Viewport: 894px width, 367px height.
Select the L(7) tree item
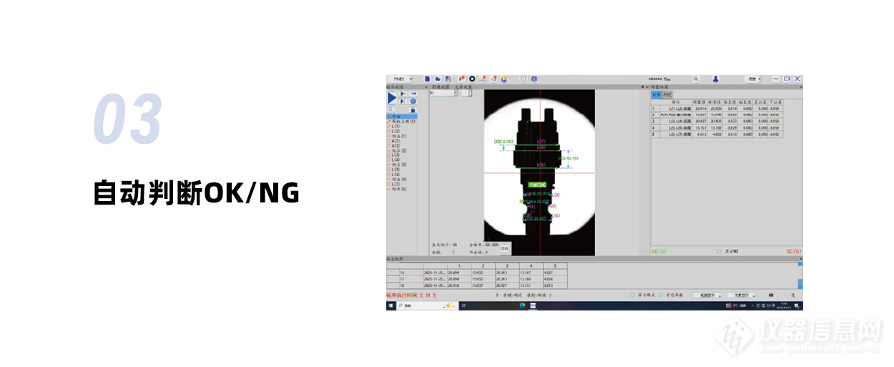point(395,184)
